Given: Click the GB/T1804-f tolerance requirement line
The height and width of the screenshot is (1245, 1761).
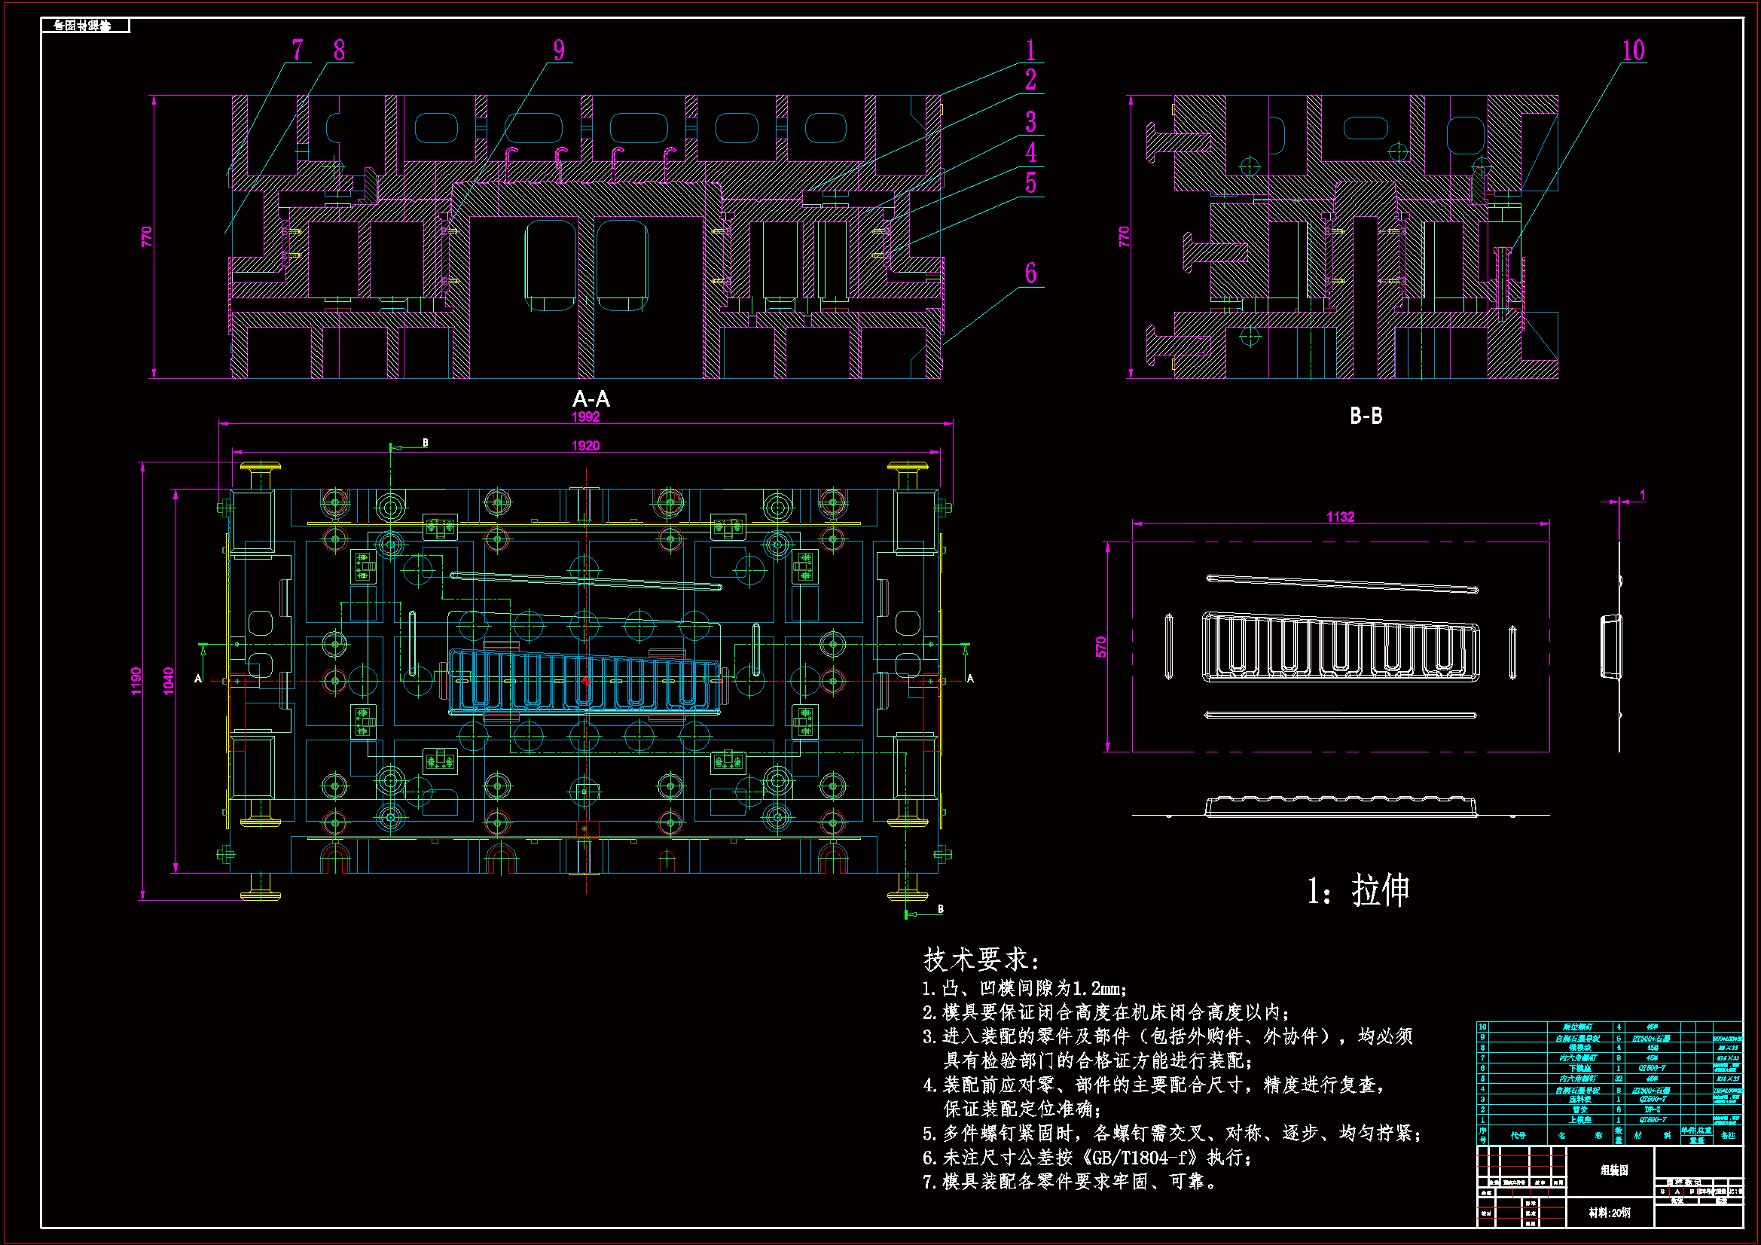Looking at the screenshot, I should (1087, 1157).
